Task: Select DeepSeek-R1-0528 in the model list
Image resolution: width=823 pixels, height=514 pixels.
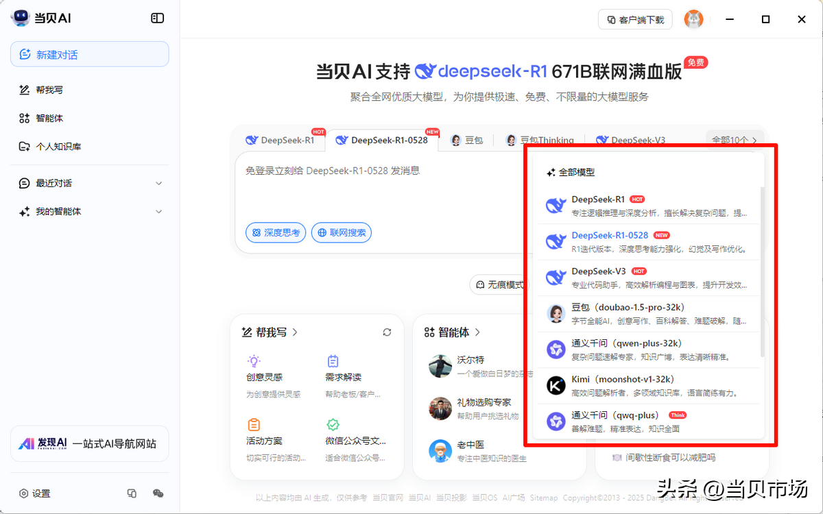Action: click(648, 242)
